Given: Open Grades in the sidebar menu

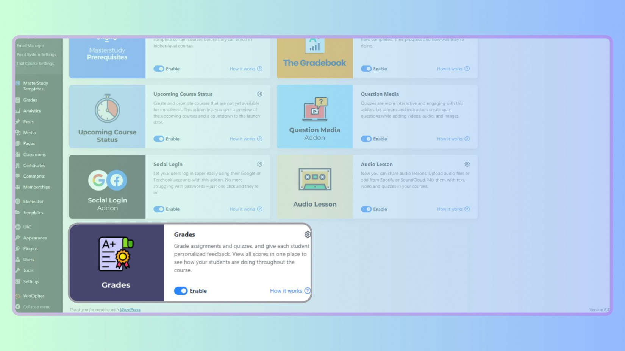Looking at the screenshot, I should click(30, 100).
